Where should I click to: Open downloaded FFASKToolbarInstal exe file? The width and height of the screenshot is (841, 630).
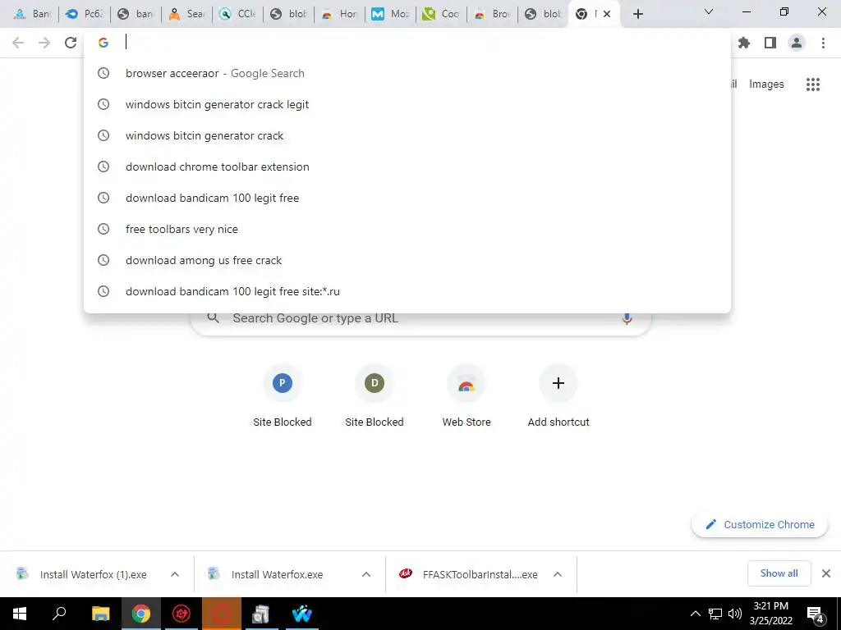coord(469,574)
